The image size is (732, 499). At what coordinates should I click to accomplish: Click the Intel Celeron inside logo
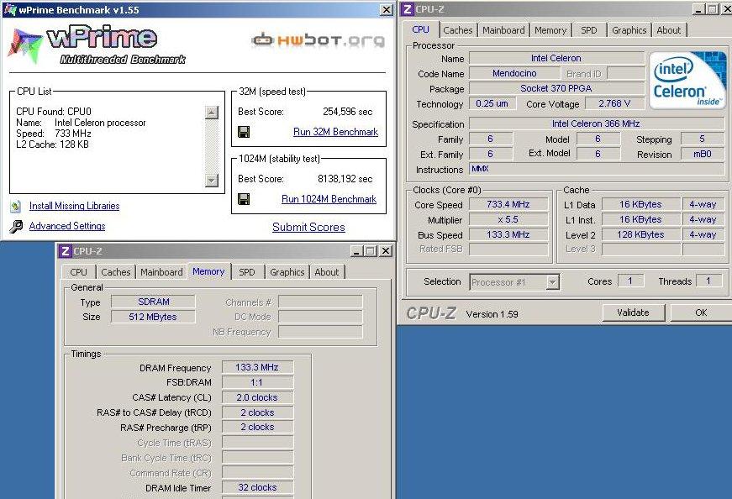tap(687, 81)
